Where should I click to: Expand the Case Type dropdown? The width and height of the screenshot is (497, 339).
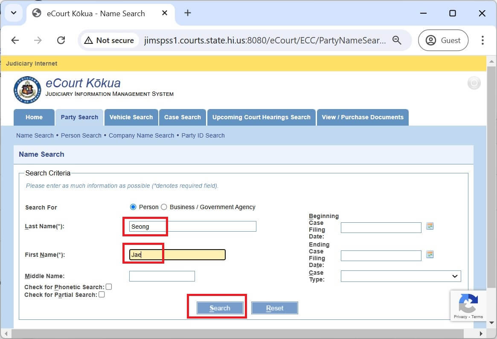coord(401,276)
